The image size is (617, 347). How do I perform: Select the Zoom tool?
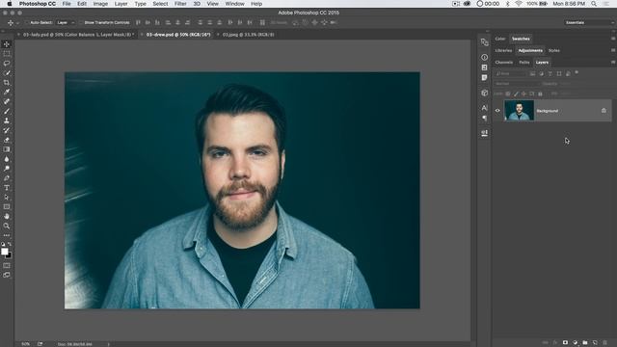[x=7, y=226]
